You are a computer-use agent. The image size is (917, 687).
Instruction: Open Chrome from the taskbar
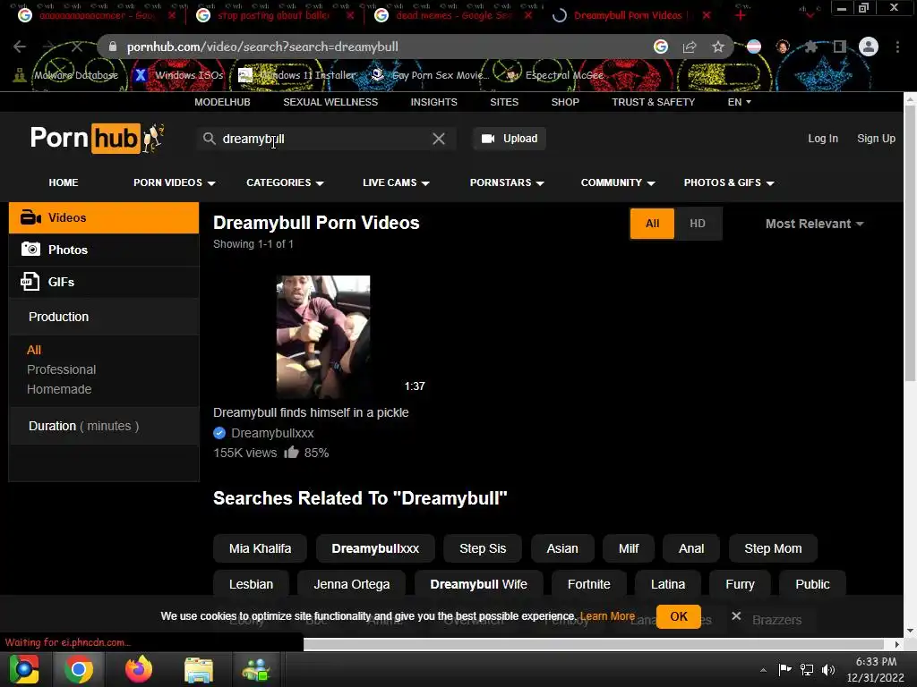click(79, 669)
